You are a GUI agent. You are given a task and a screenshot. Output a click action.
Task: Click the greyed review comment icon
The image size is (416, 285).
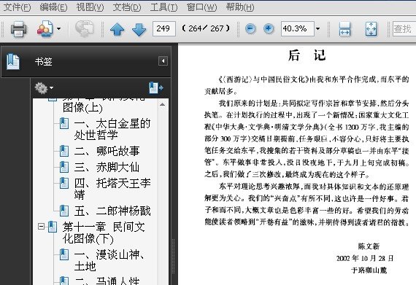click(84, 28)
